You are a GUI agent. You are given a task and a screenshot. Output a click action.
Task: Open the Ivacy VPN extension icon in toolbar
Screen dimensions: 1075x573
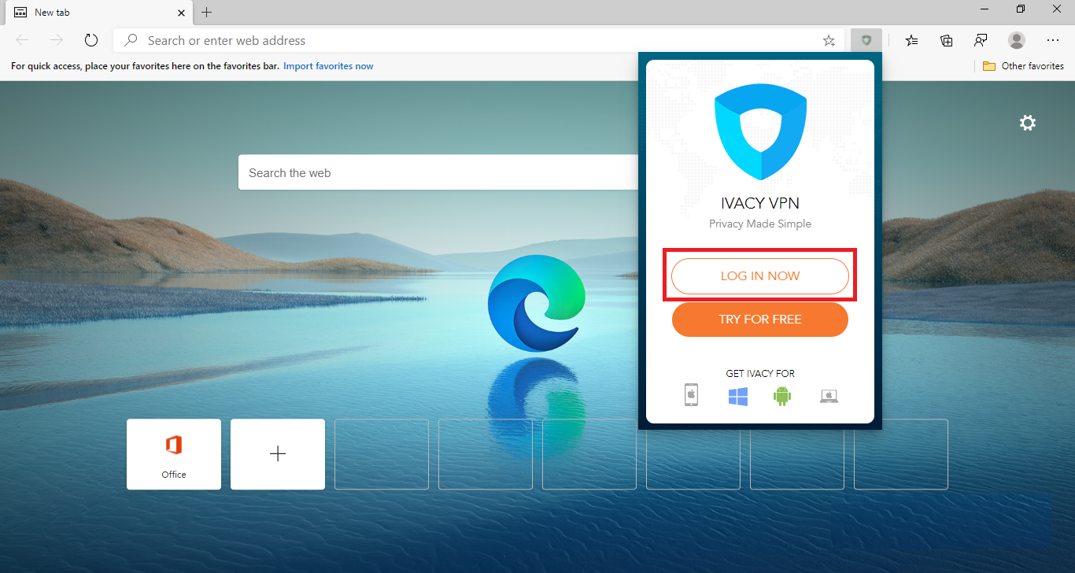(866, 40)
